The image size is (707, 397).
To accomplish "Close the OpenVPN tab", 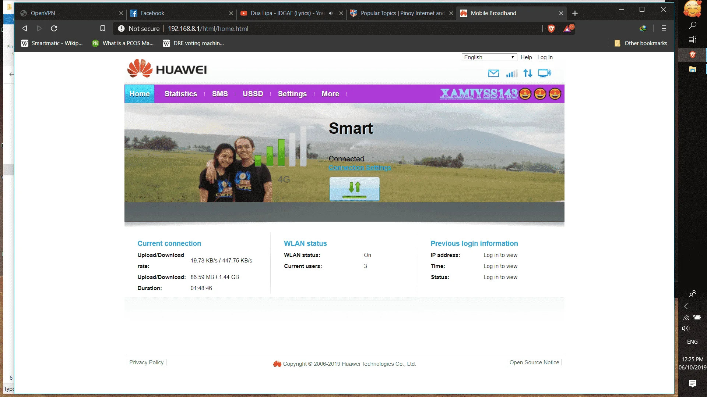I will pyautogui.click(x=121, y=13).
